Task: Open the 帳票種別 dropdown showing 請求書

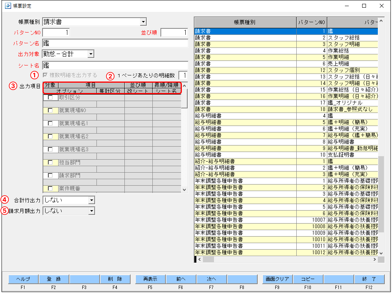Action: coord(143,22)
